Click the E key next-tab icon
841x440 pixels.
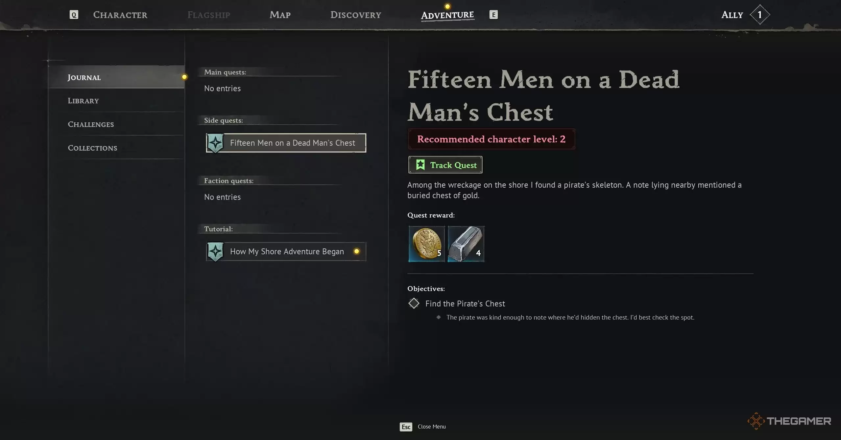click(493, 15)
